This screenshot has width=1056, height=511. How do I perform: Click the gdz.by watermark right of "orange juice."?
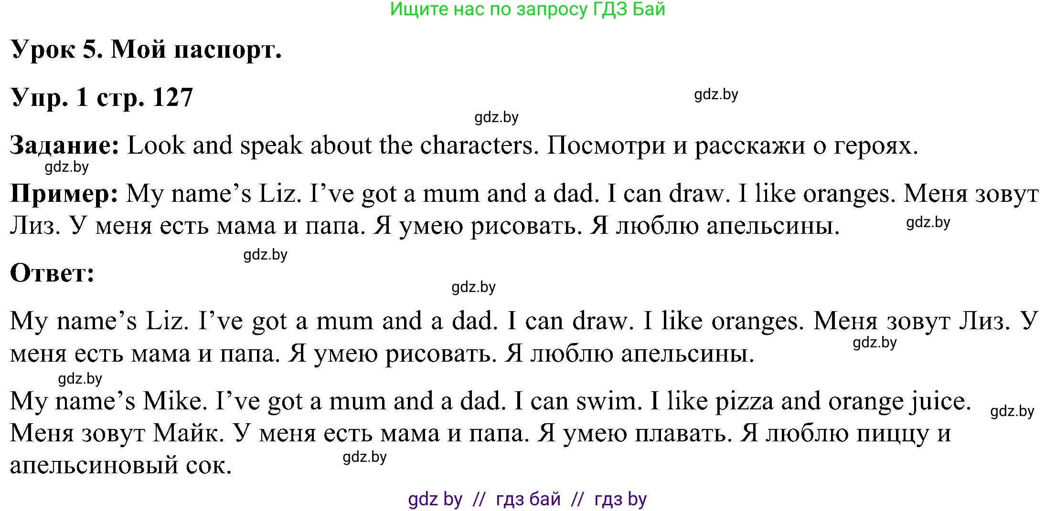tap(1012, 411)
